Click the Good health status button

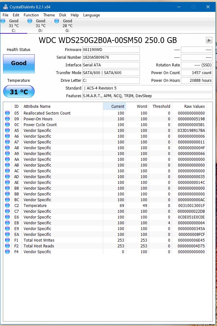pos(19,64)
